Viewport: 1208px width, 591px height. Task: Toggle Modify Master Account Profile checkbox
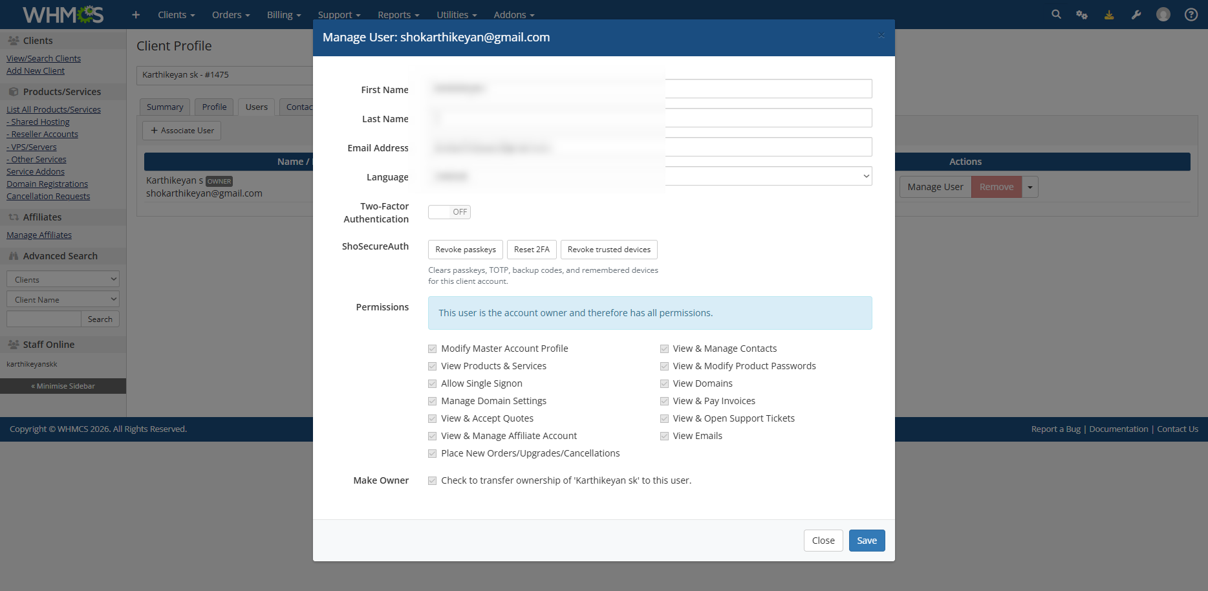click(432, 349)
